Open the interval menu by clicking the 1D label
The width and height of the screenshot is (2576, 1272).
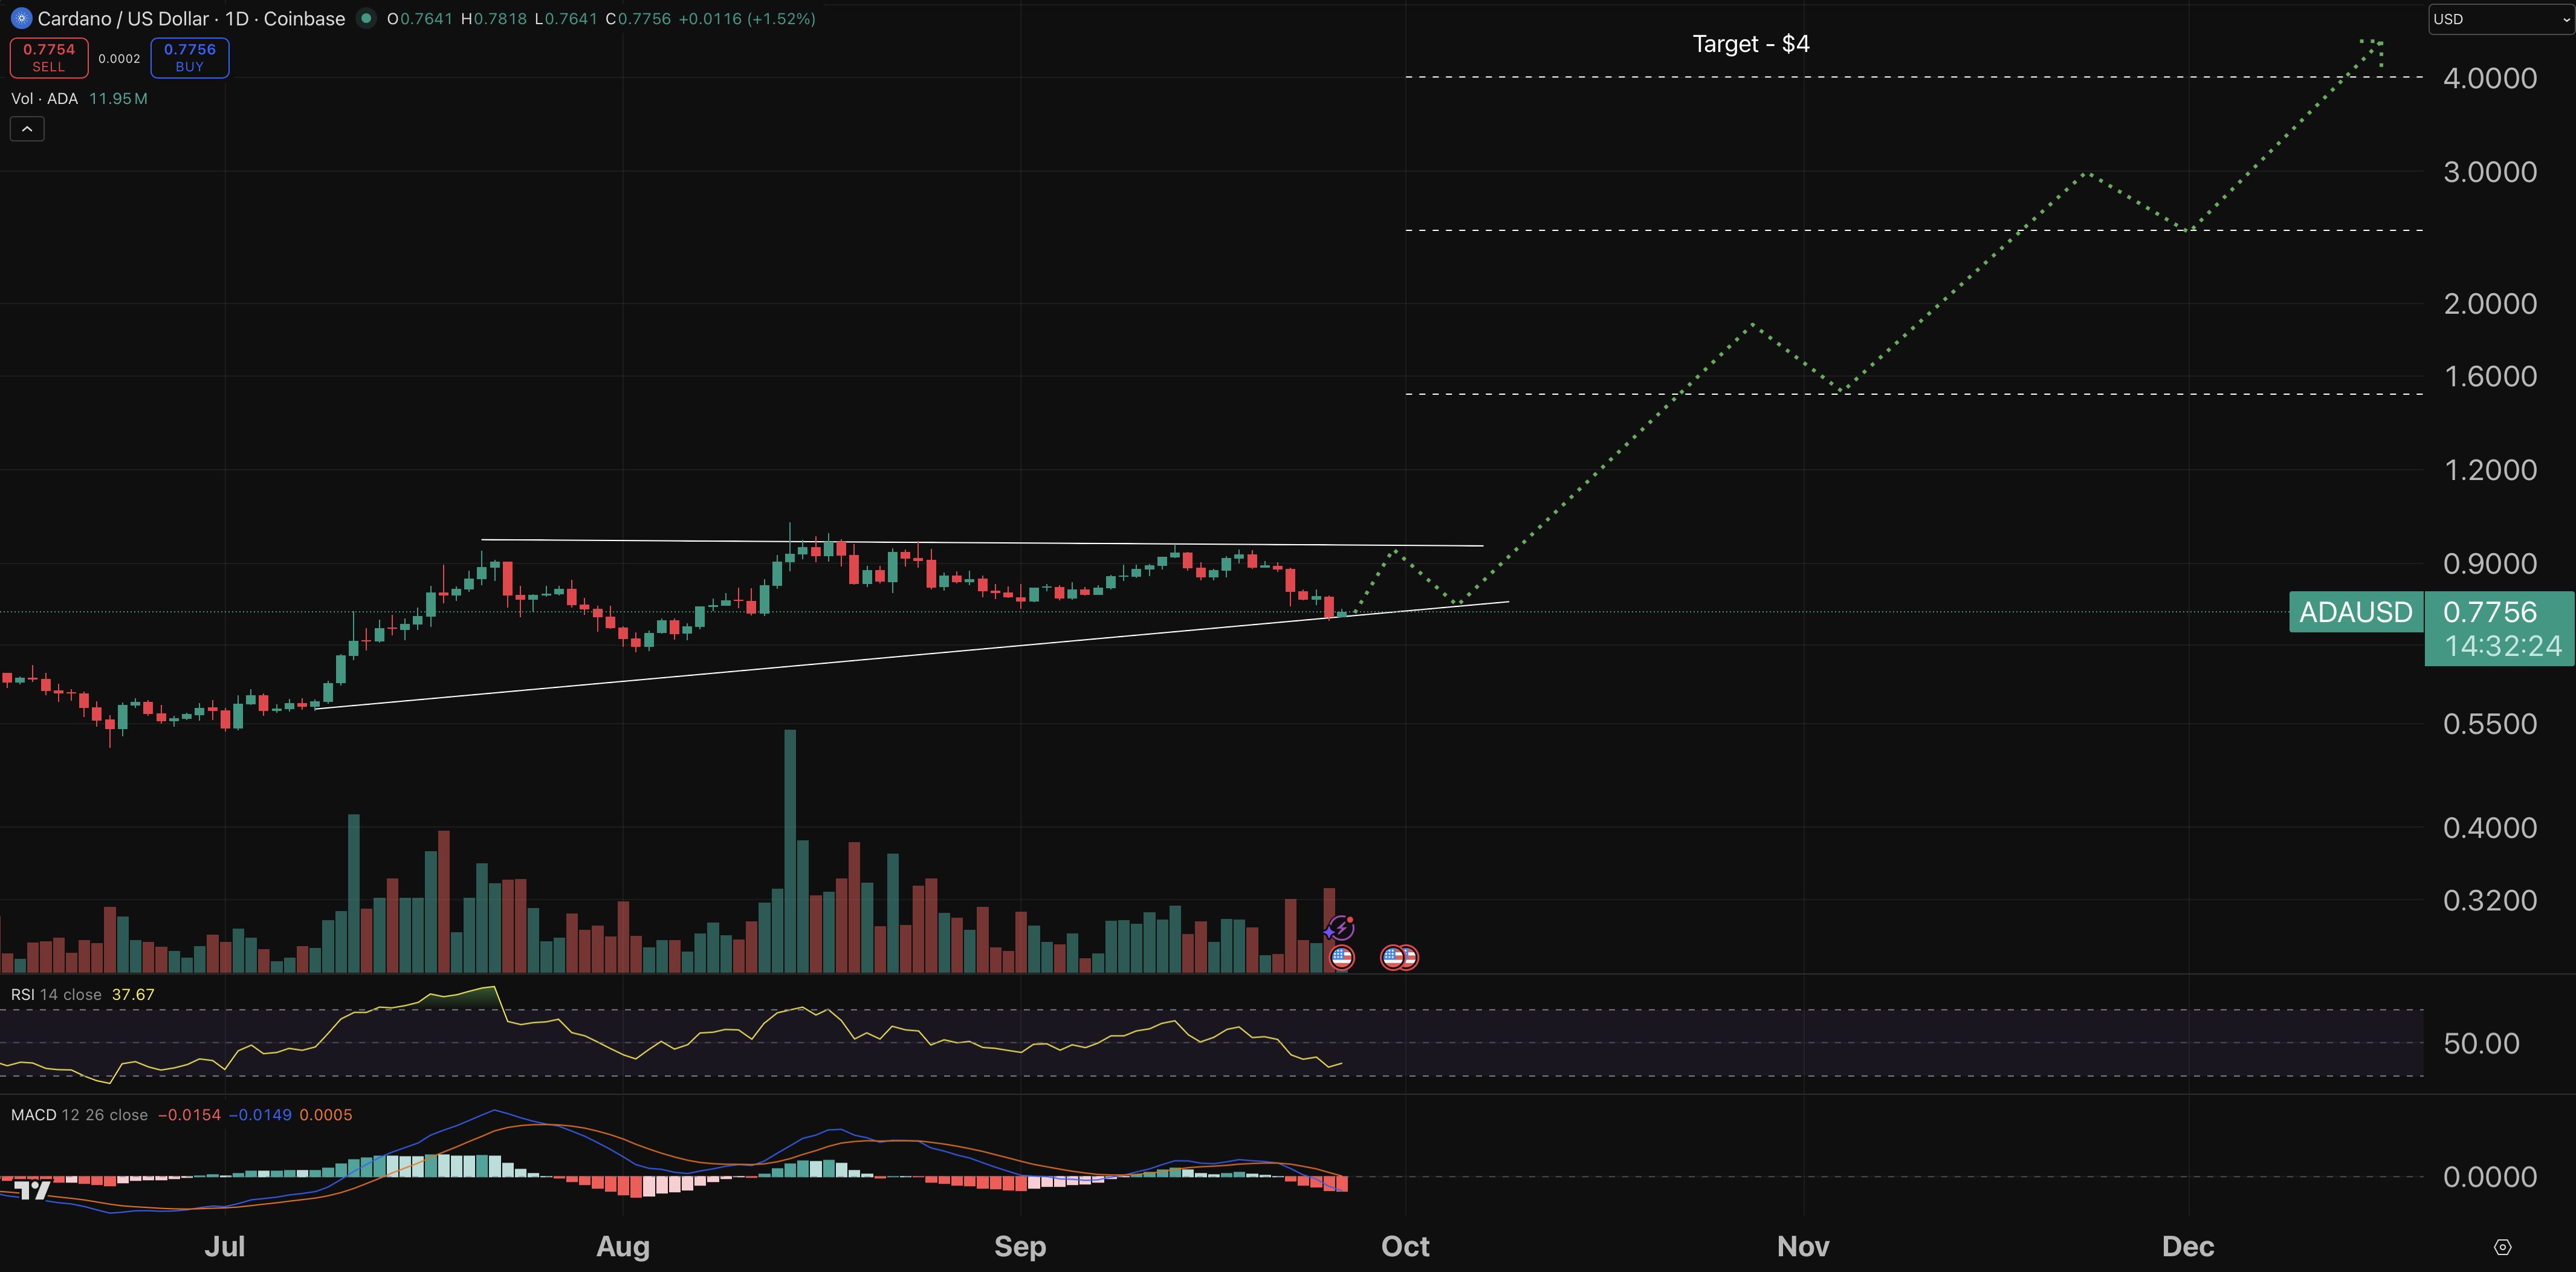[239, 18]
